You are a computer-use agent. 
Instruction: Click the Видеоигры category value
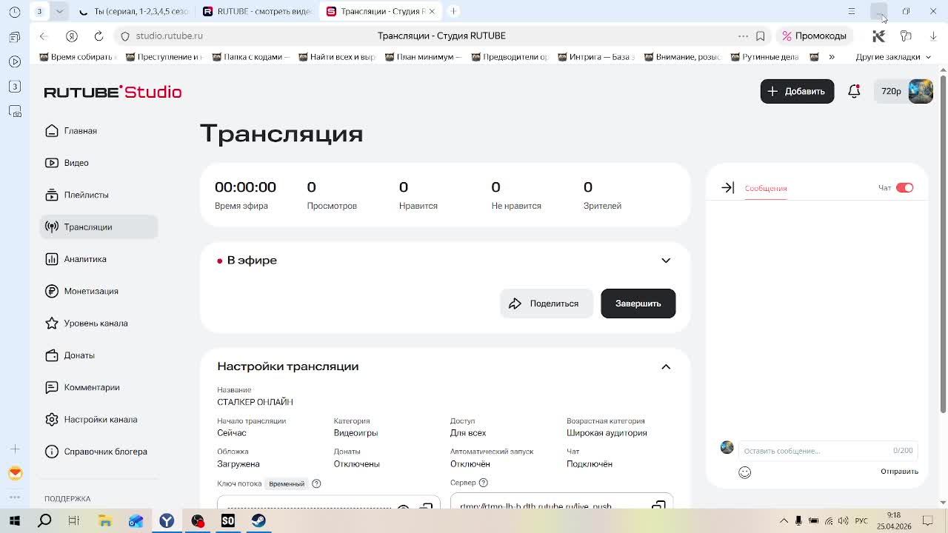[x=355, y=433]
